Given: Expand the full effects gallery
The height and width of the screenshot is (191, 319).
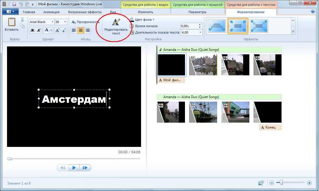Looking at the screenshot, I should (x=293, y=32).
